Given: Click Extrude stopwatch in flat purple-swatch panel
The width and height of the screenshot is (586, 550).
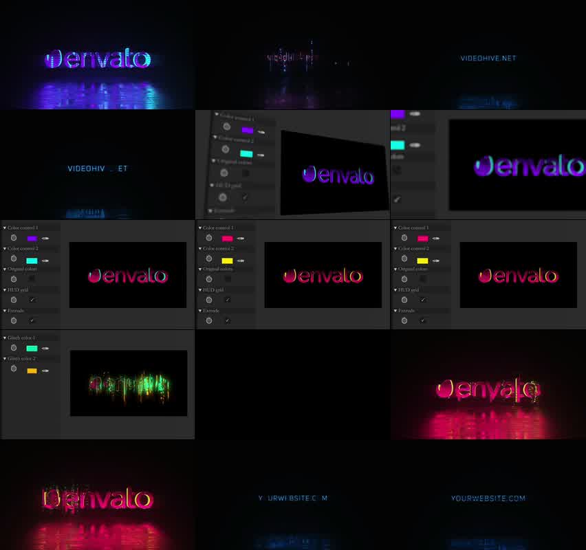Looking at the screenshot, I should [14, 320].
